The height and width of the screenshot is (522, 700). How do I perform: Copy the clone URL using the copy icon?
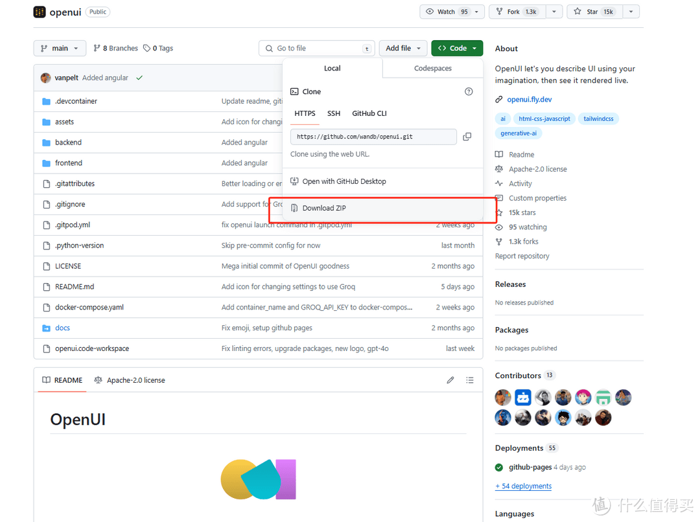pyautogui.click(x=467, y=137)
